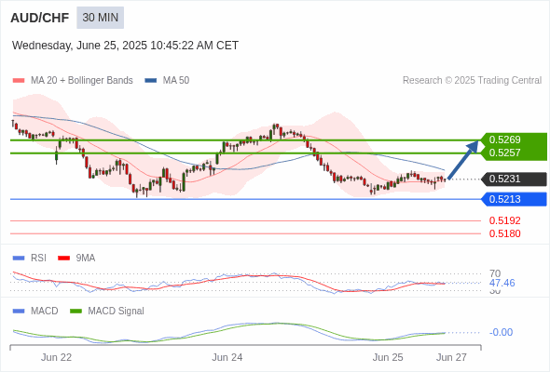Click the black 0.5231 current price tag
550x372 pixels.
click(x=514, y=179)
